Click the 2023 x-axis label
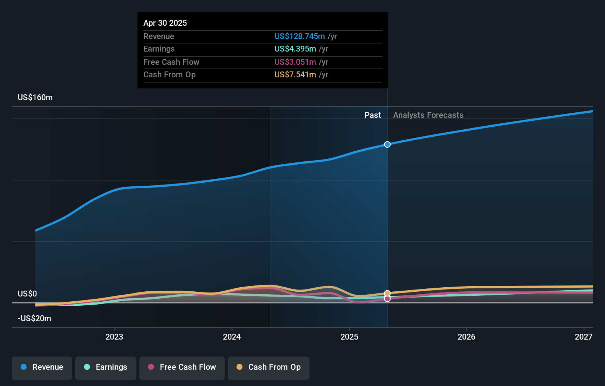 click(114, 337)
